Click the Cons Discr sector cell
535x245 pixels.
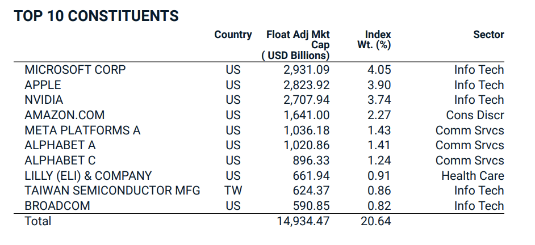(475, 115)
